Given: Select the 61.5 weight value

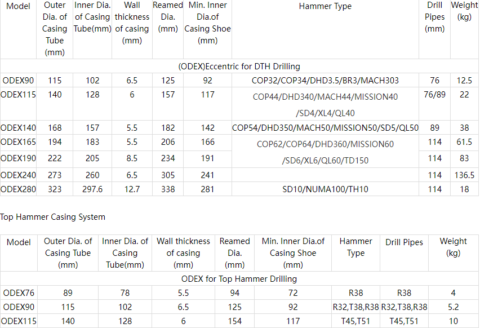Looking at the screenshot, I should [x=464, y=143].
